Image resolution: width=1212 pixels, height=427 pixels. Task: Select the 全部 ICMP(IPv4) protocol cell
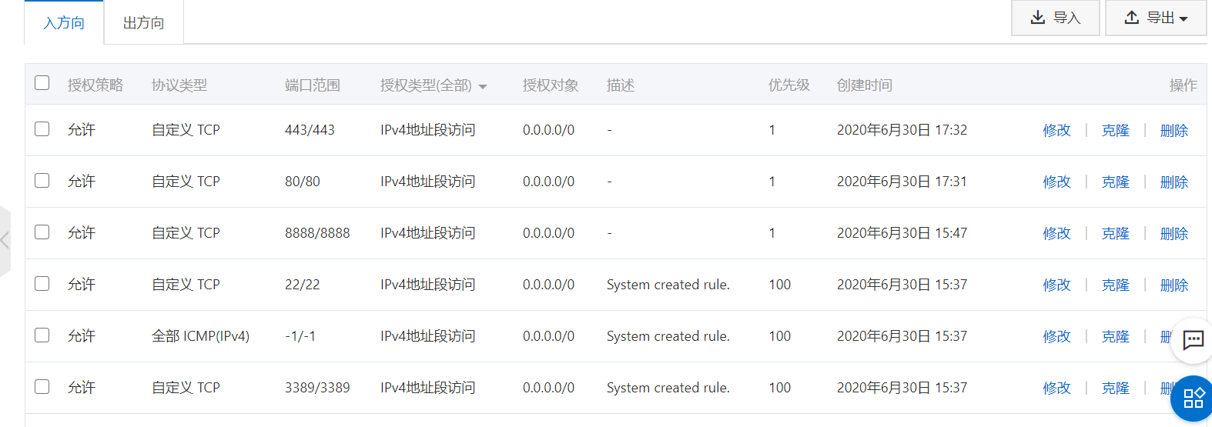(x=201, y=336)
